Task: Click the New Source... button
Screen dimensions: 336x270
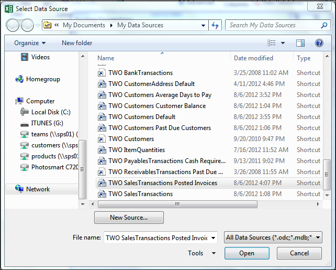Action: pos(129,218)
